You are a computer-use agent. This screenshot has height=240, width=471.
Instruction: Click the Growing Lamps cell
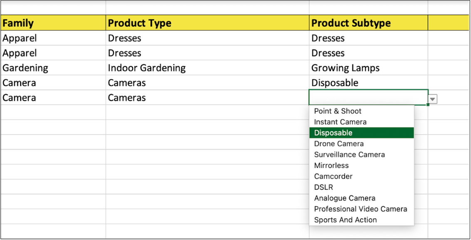pos(368,68)
